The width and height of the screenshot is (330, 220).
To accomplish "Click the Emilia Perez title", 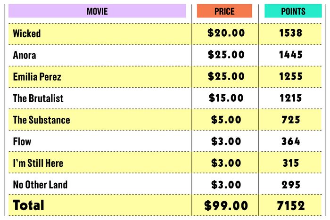I will [x=37, y=77].
